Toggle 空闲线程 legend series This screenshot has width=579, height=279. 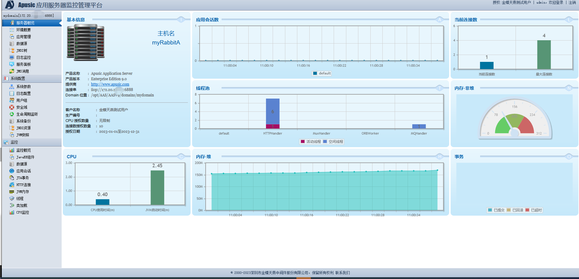coord(333,142)
